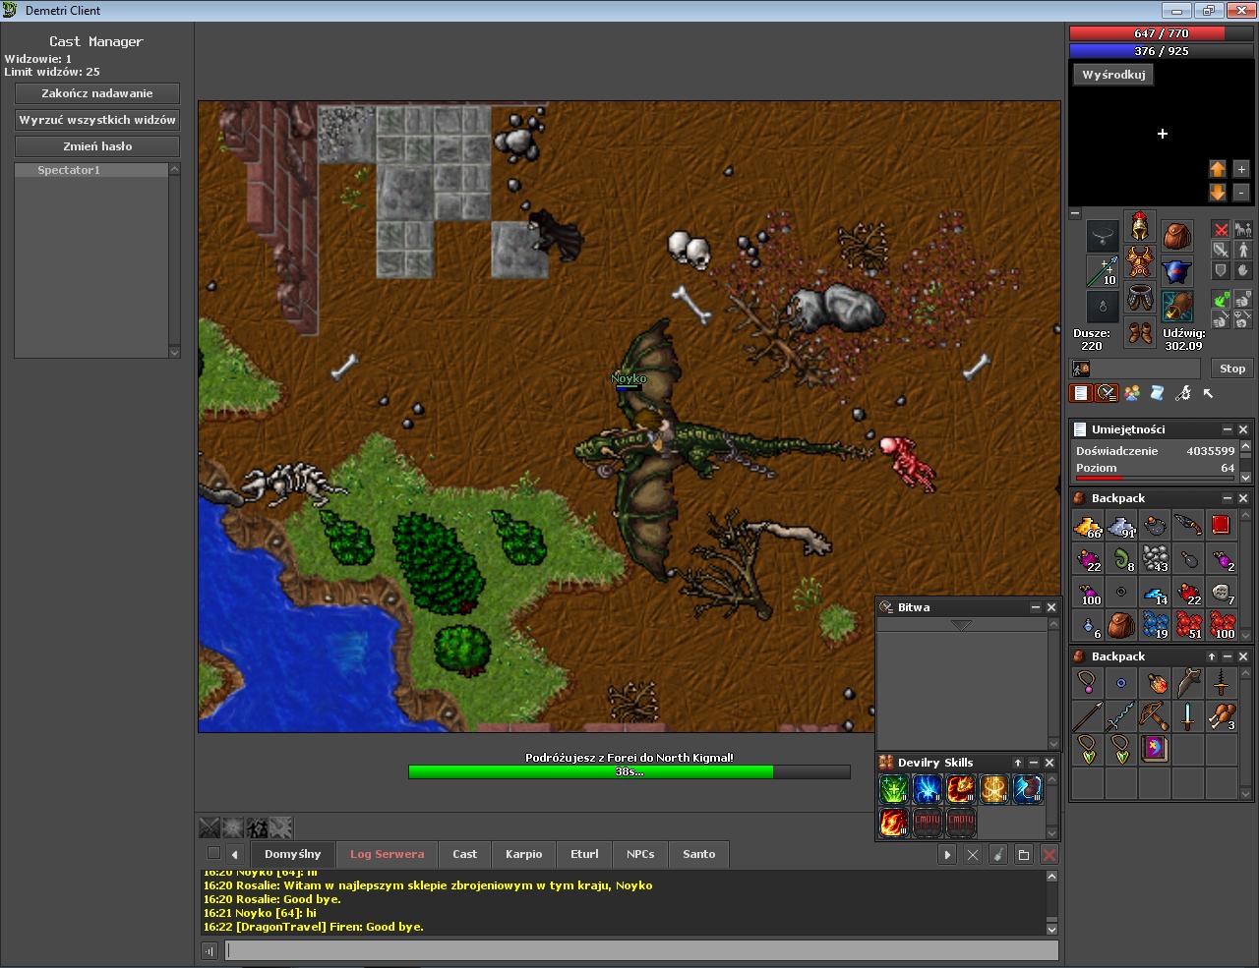The height and width of the screenshot is (968, 1259).
Task: Click Wyrzuć wszystkich widzów button
Action: point(97,120)
